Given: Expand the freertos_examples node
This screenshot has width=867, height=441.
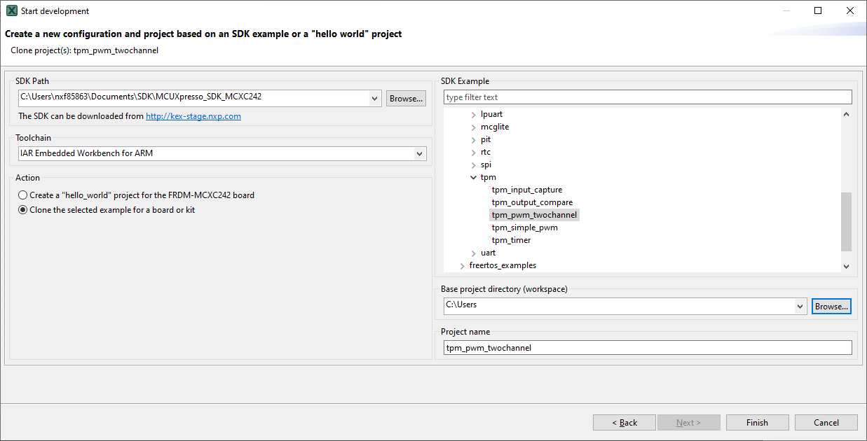Looking at the screenshot, I should 463,266.
